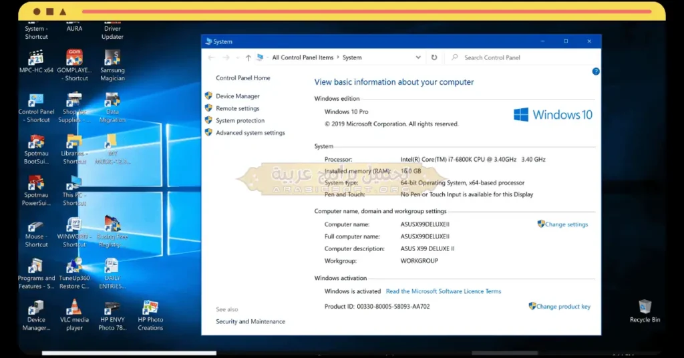
Task: Go up one level with the up arrow
Action: tap(248, 57)
